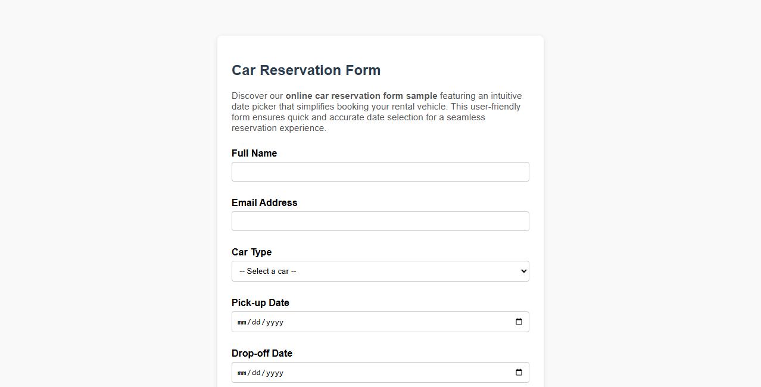Select the day segment of Drop-off Date
This screenshot has width=761, height=387.
255,372
